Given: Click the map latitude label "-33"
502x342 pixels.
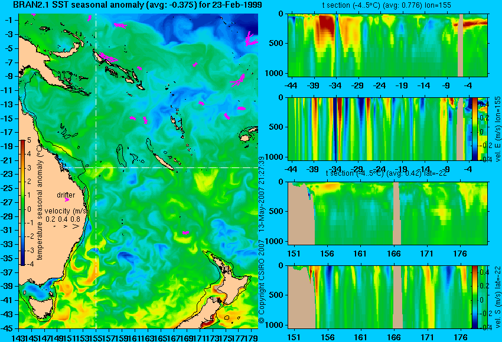Looking at the screenshot, I should click(x=7, y=244).
